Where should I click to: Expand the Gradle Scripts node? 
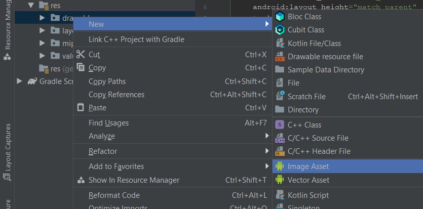[x=19, y=81]
